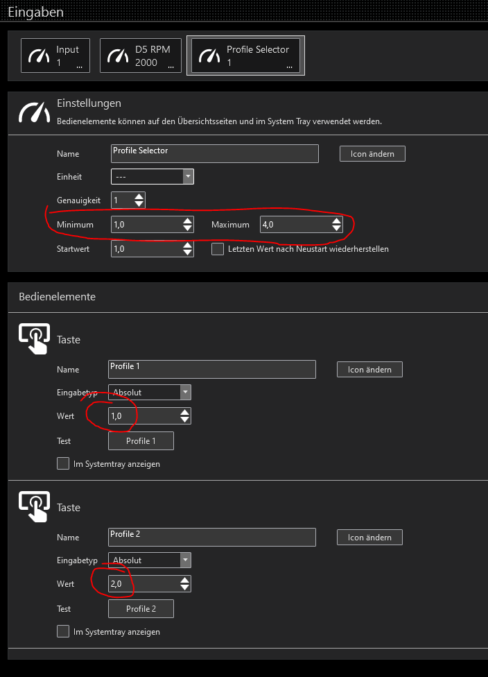Select the Input 1 control tile

coord(55,55)
